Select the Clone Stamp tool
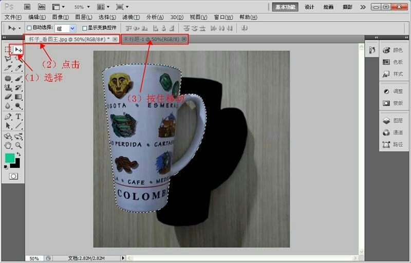411x263 pixels. click(8, 87)
